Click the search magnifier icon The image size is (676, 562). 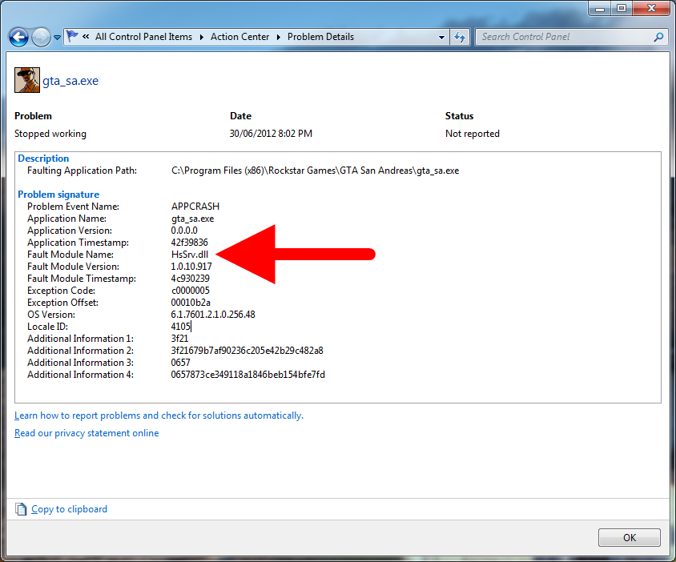[x=658, y=37]
